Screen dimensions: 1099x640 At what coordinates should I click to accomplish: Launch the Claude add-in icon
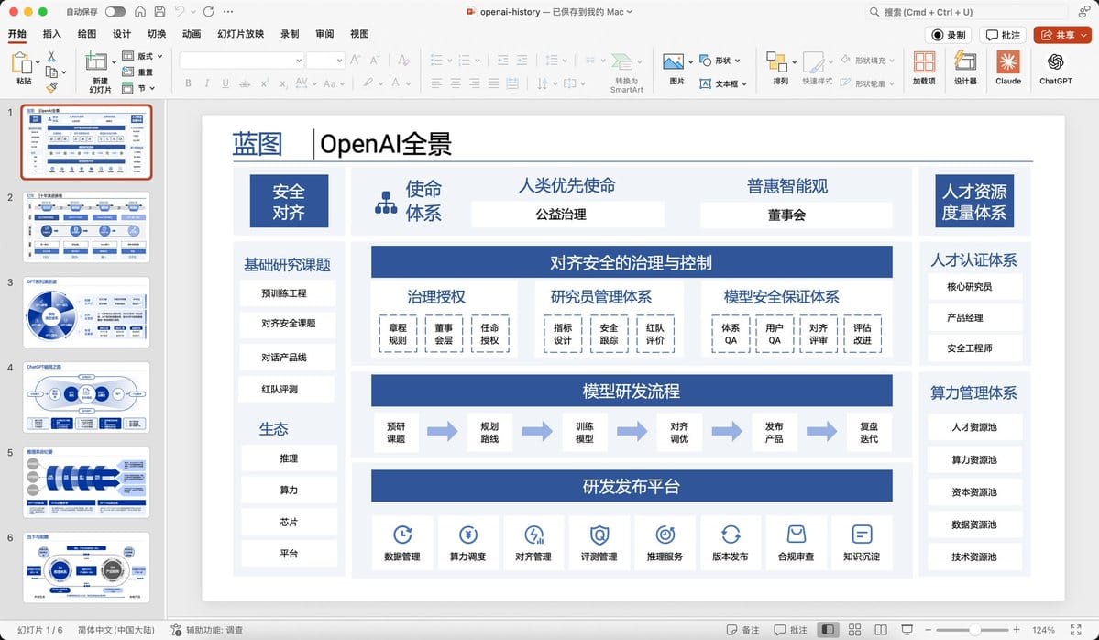(1008, 61)
